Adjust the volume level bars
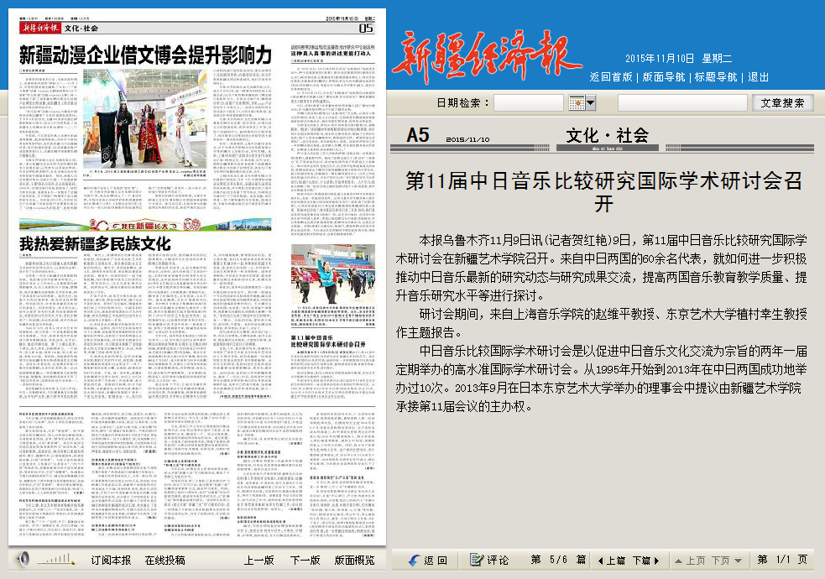The width and height of the screenshot is (825, 579). (x=57, y=560)
